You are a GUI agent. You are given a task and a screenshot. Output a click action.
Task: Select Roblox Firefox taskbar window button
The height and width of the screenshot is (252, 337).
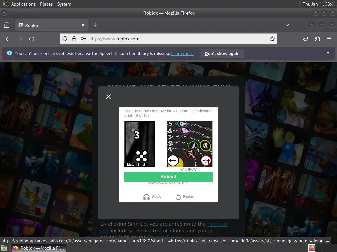coord(39,248)
